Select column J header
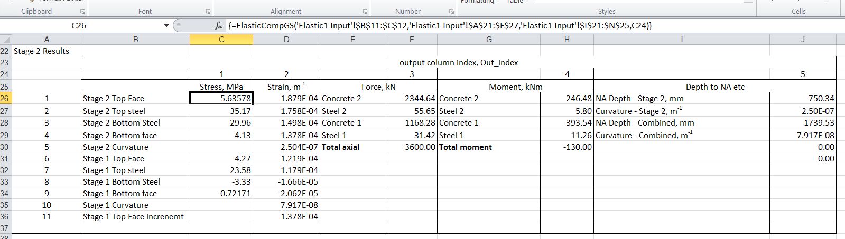845x239 pixels. (802, 40)
